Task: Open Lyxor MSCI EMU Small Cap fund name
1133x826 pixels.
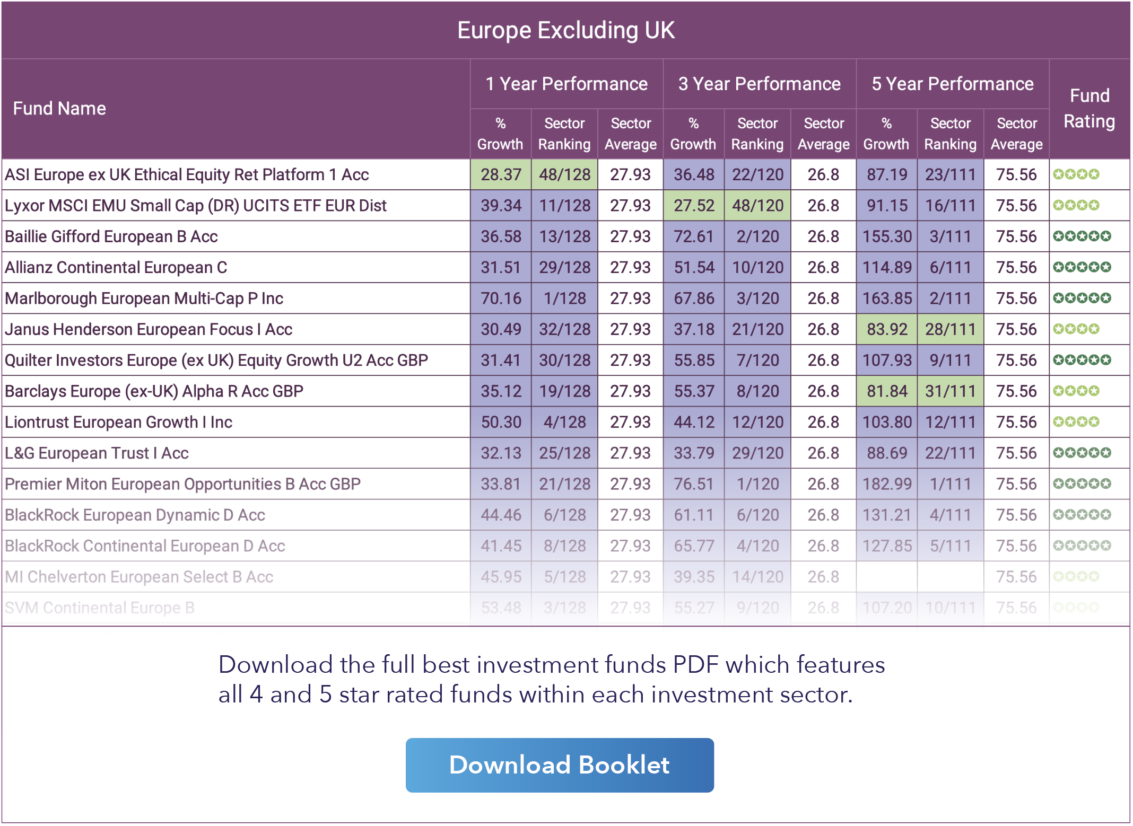Action: 196,206
